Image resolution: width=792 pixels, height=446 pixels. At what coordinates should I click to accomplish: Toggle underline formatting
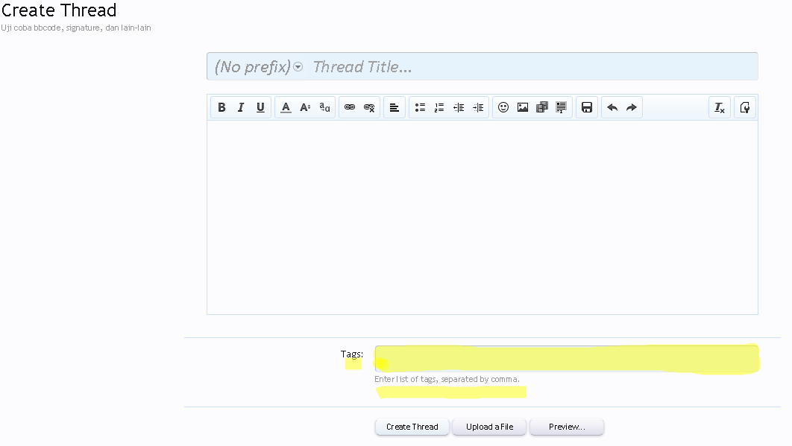(x=260, y=107)
